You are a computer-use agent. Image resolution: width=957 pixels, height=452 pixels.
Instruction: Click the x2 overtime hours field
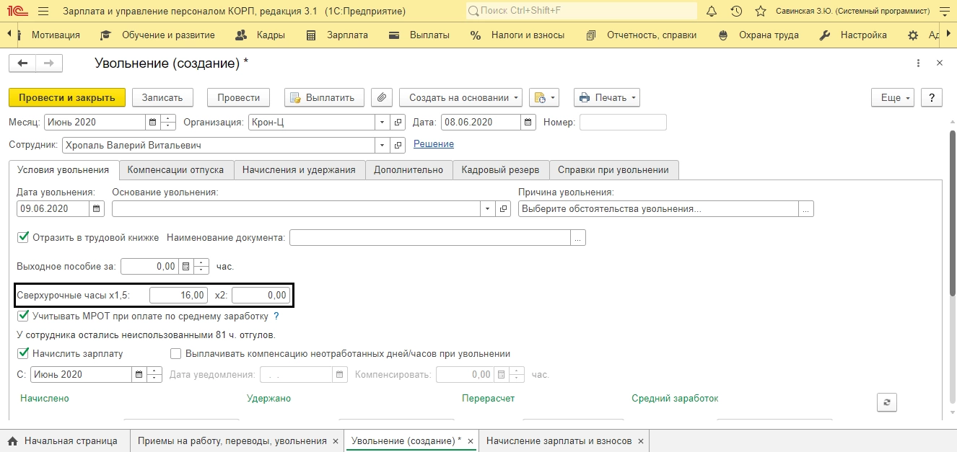[261, 295]
